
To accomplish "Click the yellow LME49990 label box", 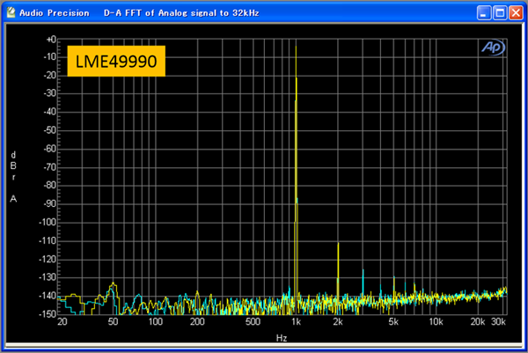I will tap(116, 61).
